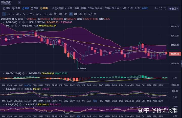Click the screenshot capture icon

coord(165,8)
